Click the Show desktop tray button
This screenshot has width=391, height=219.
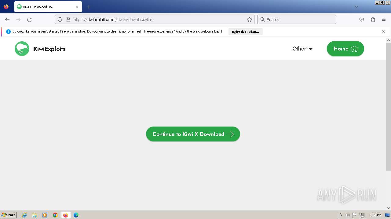pos(387,215)
